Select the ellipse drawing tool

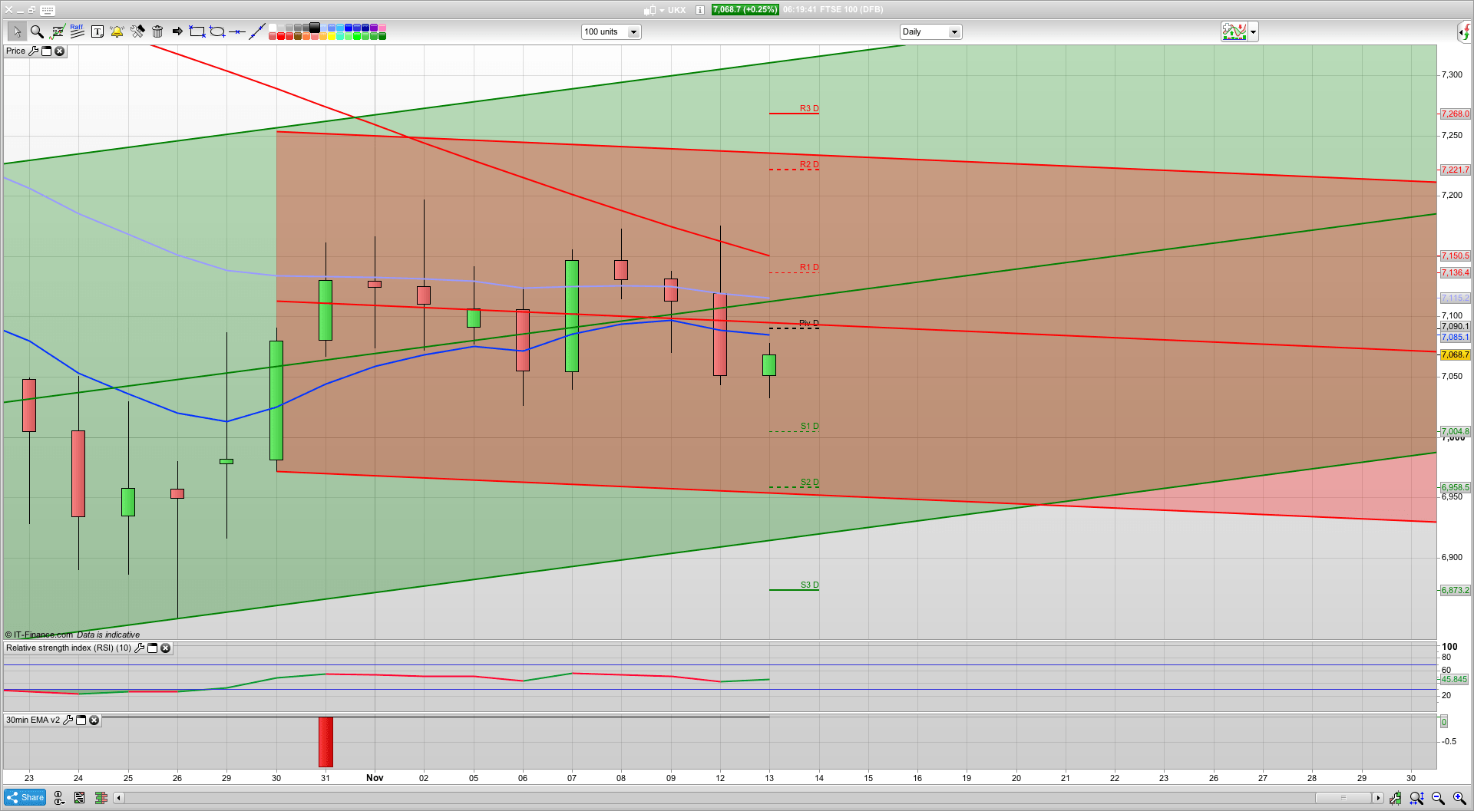(x=217, y=31)
